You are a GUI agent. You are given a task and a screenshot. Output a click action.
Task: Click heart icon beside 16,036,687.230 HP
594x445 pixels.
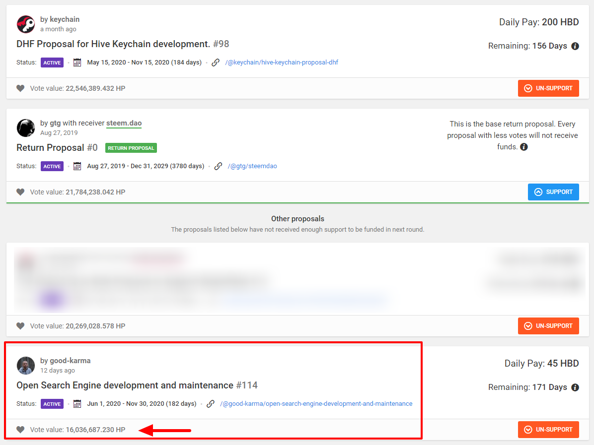(20, 430)
